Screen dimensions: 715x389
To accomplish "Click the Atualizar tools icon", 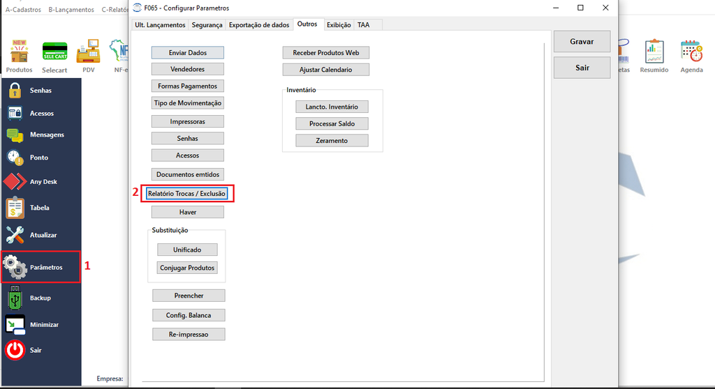I will [15, 235].
